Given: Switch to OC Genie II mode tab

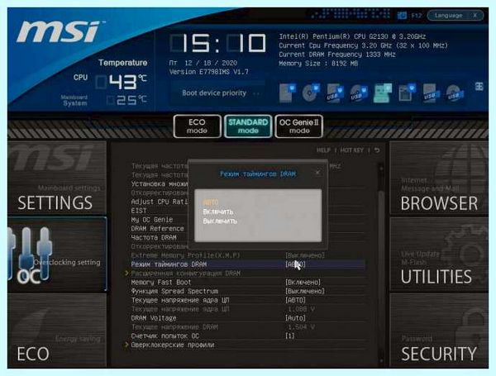Looking at the screenshot, I should point(299,126).
